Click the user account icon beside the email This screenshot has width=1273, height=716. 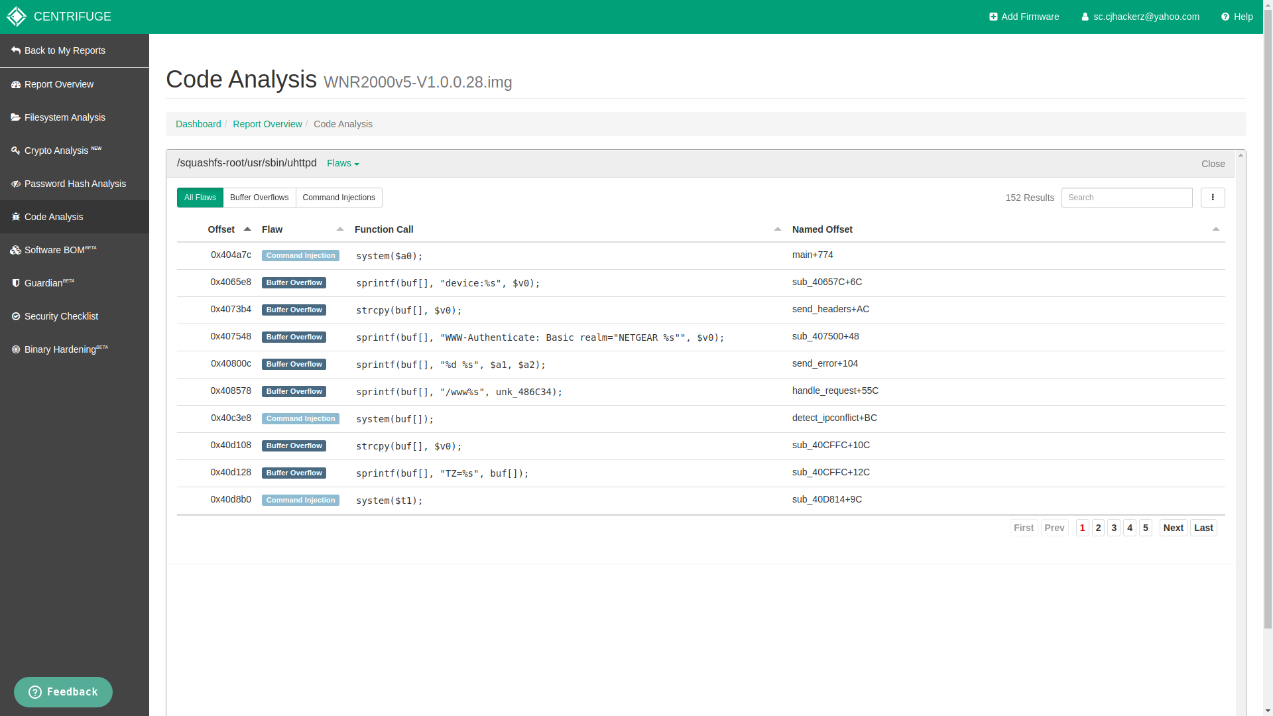tap(1085, 17)
